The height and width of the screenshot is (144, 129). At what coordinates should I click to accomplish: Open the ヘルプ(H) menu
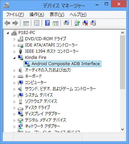[x=78, y=15]
